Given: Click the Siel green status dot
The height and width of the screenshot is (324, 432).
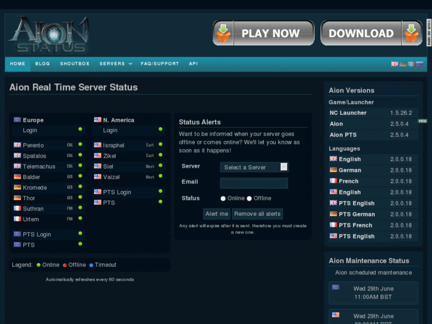Looking at the screenshot, I should coord(160,165).
